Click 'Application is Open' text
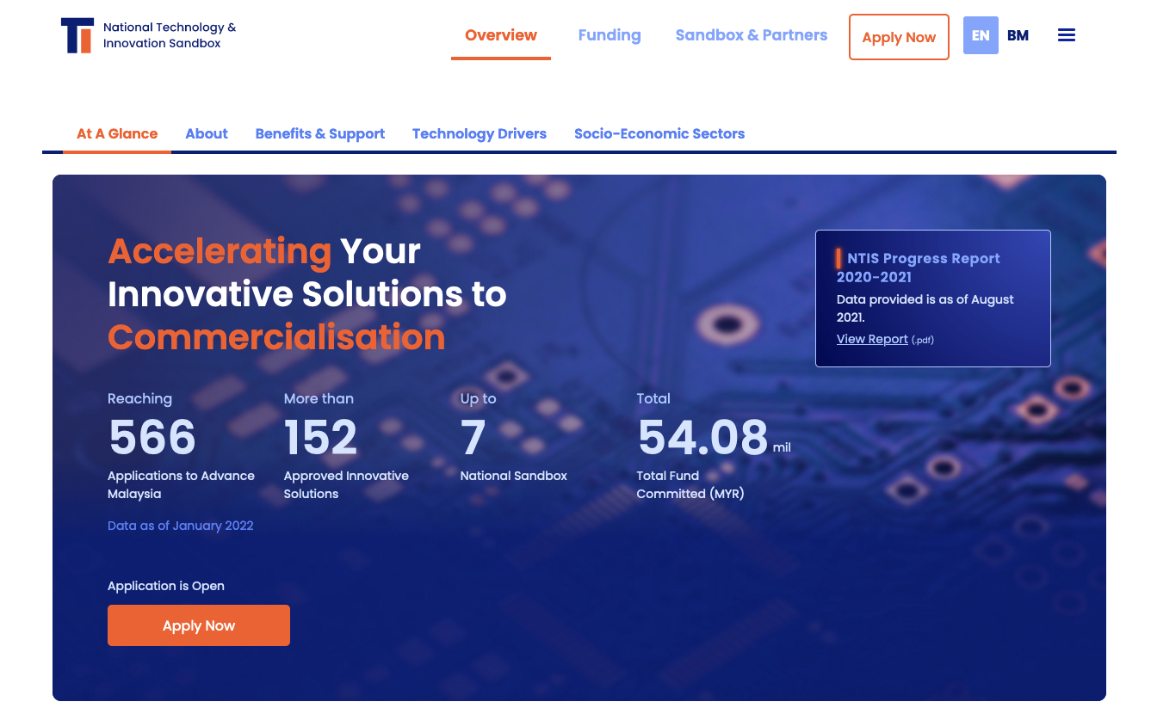 (166, 586)
